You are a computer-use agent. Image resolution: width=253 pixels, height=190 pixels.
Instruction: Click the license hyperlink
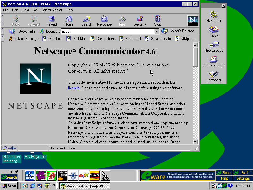pos(73,88)
